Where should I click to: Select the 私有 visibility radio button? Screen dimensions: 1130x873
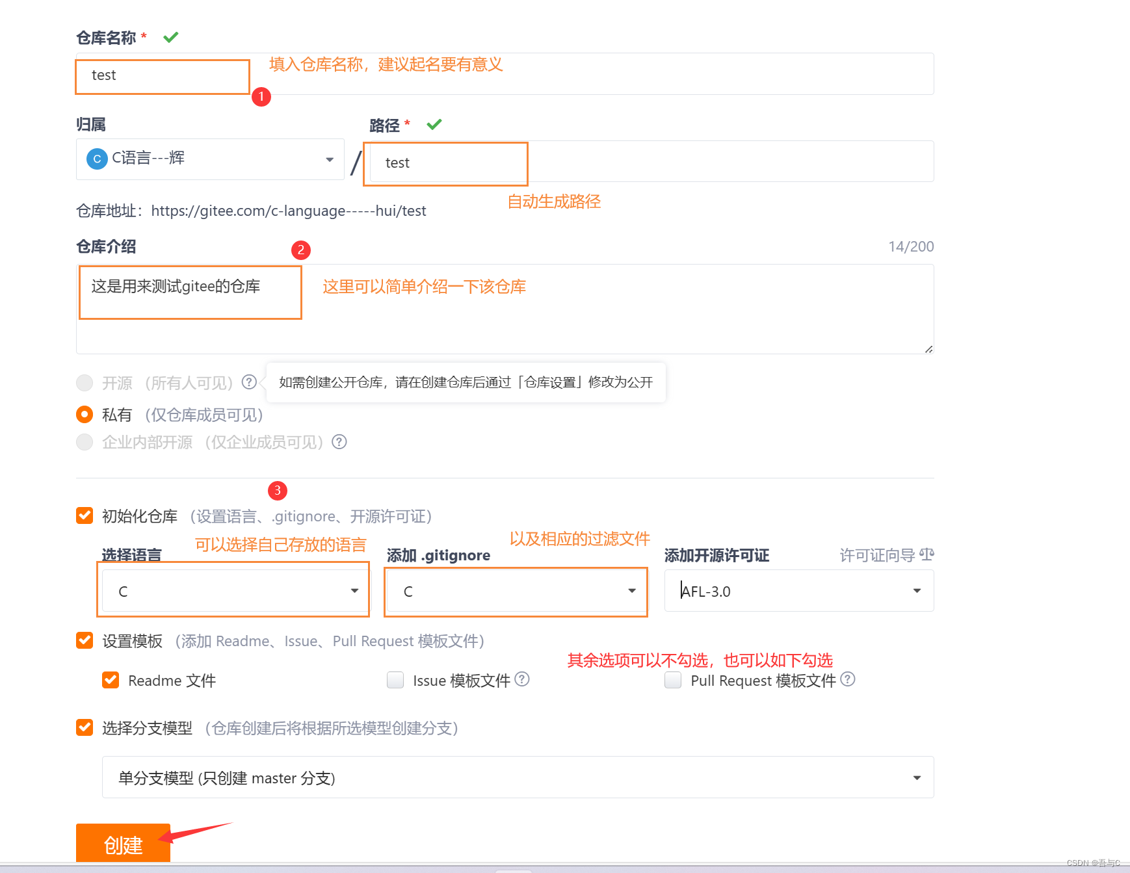(x=85, y=414)
